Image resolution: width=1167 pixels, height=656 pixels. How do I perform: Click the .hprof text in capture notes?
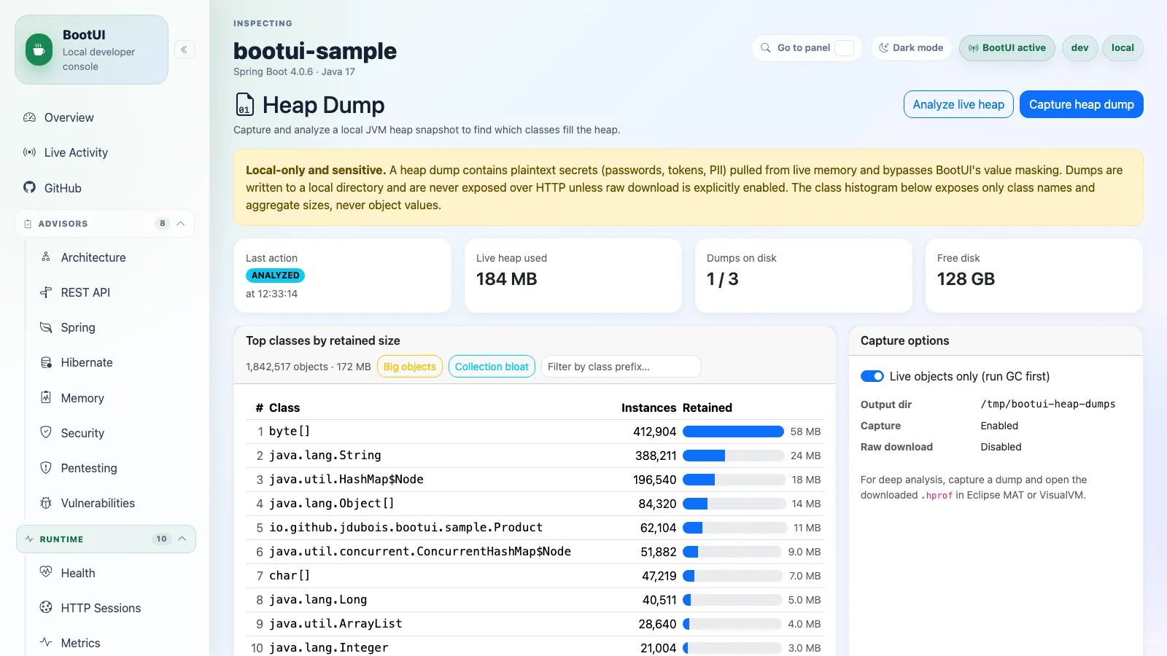point(937,496)
